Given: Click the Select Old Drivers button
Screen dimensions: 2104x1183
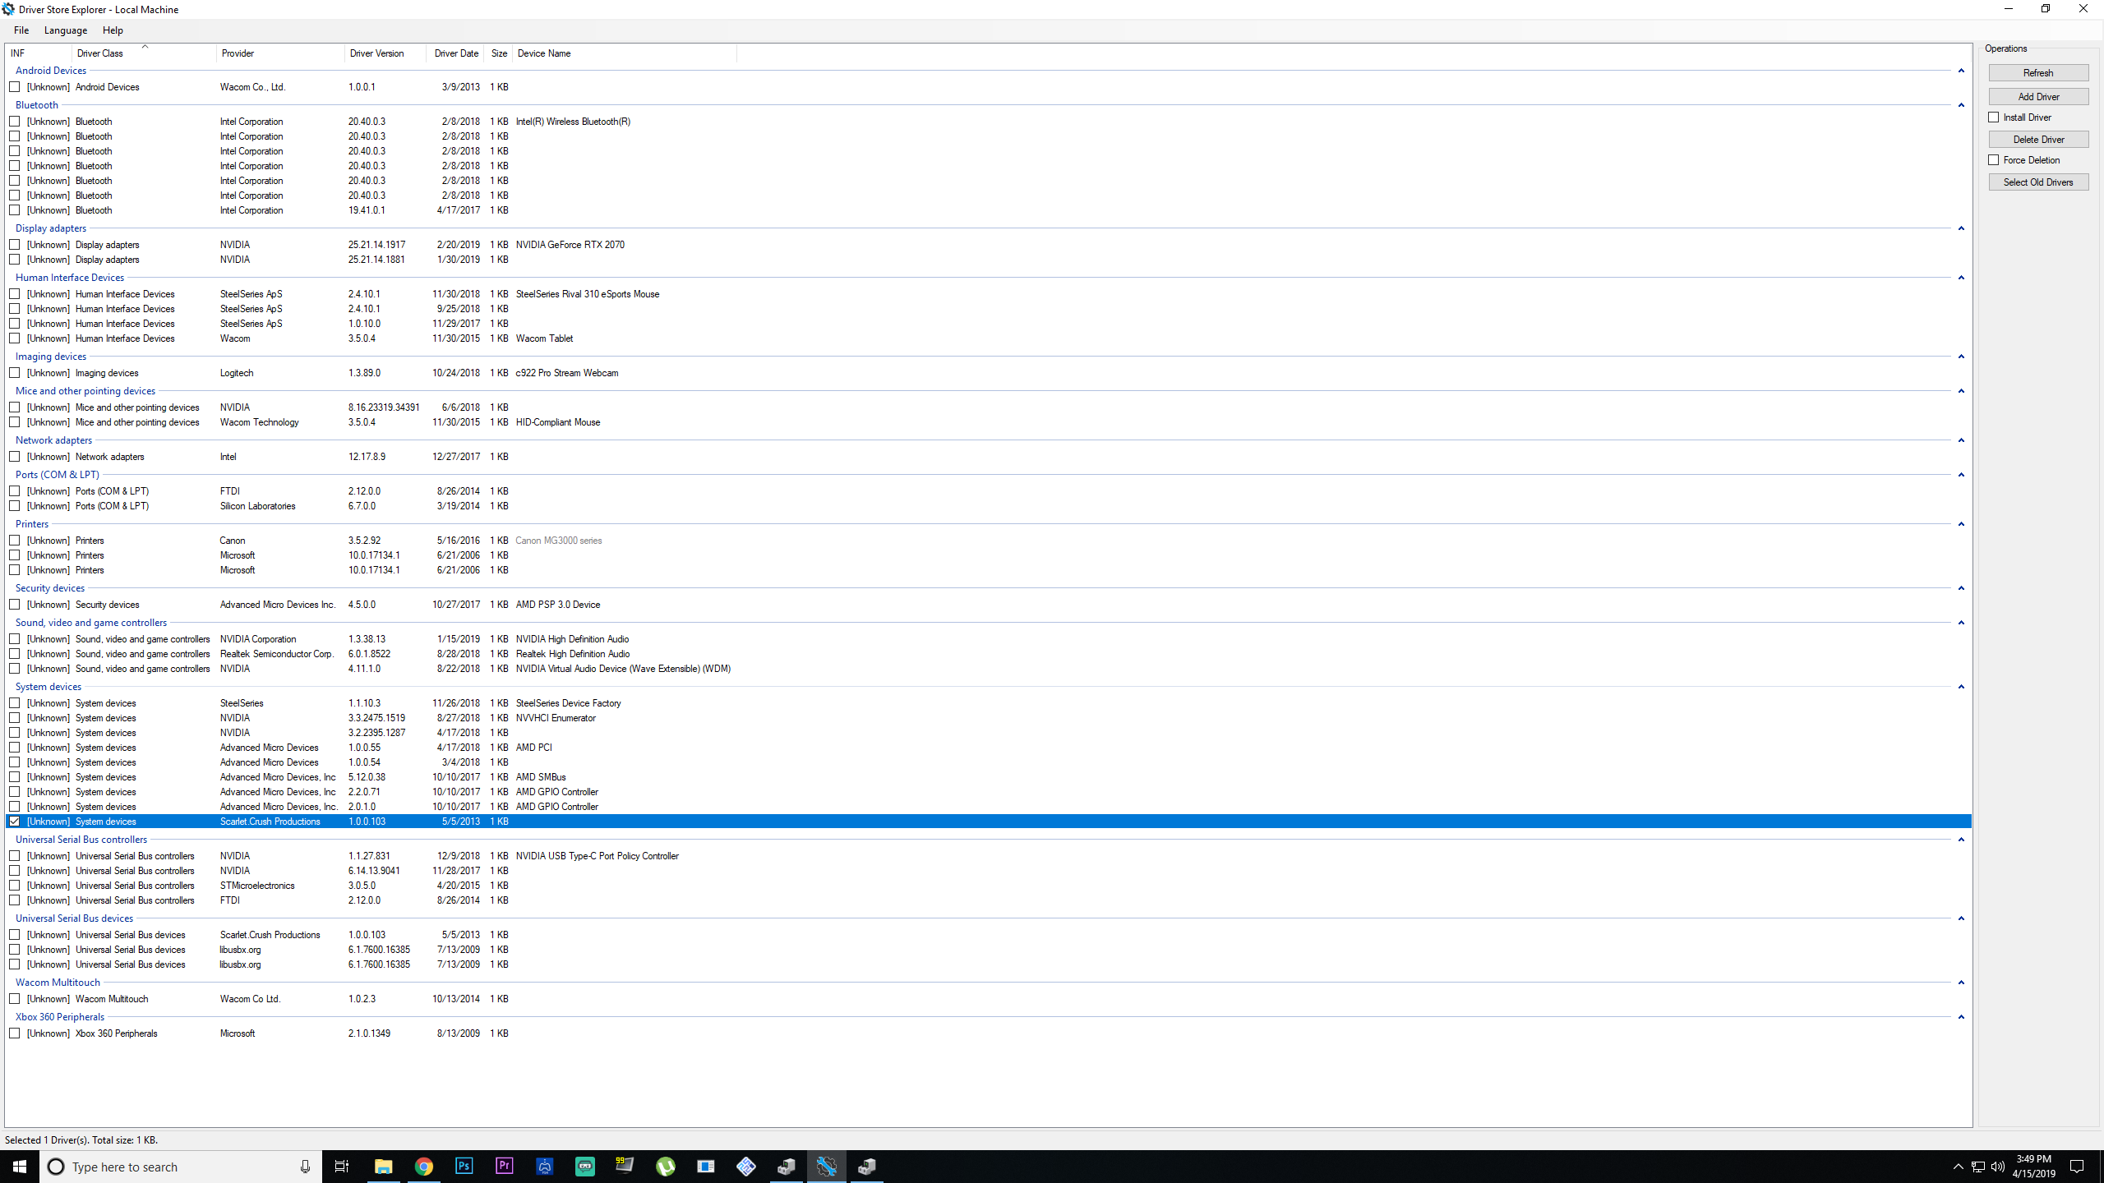Looking at the screenshot, I should point(2038,182).
